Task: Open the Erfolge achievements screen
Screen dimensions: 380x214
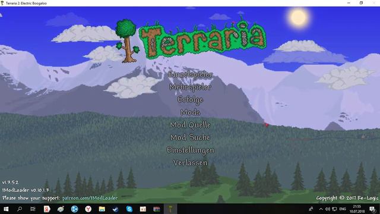Action: point(190,100)
